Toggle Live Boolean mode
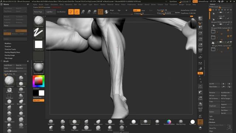Image resolution: width=236 pixels, height=133 pixels. coord(61,12)
